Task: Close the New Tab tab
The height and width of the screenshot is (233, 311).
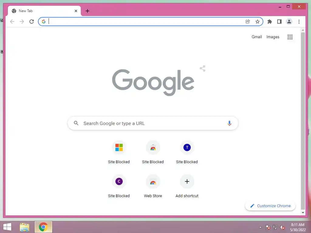Action: pyautogui.click(x=76, y=11)
